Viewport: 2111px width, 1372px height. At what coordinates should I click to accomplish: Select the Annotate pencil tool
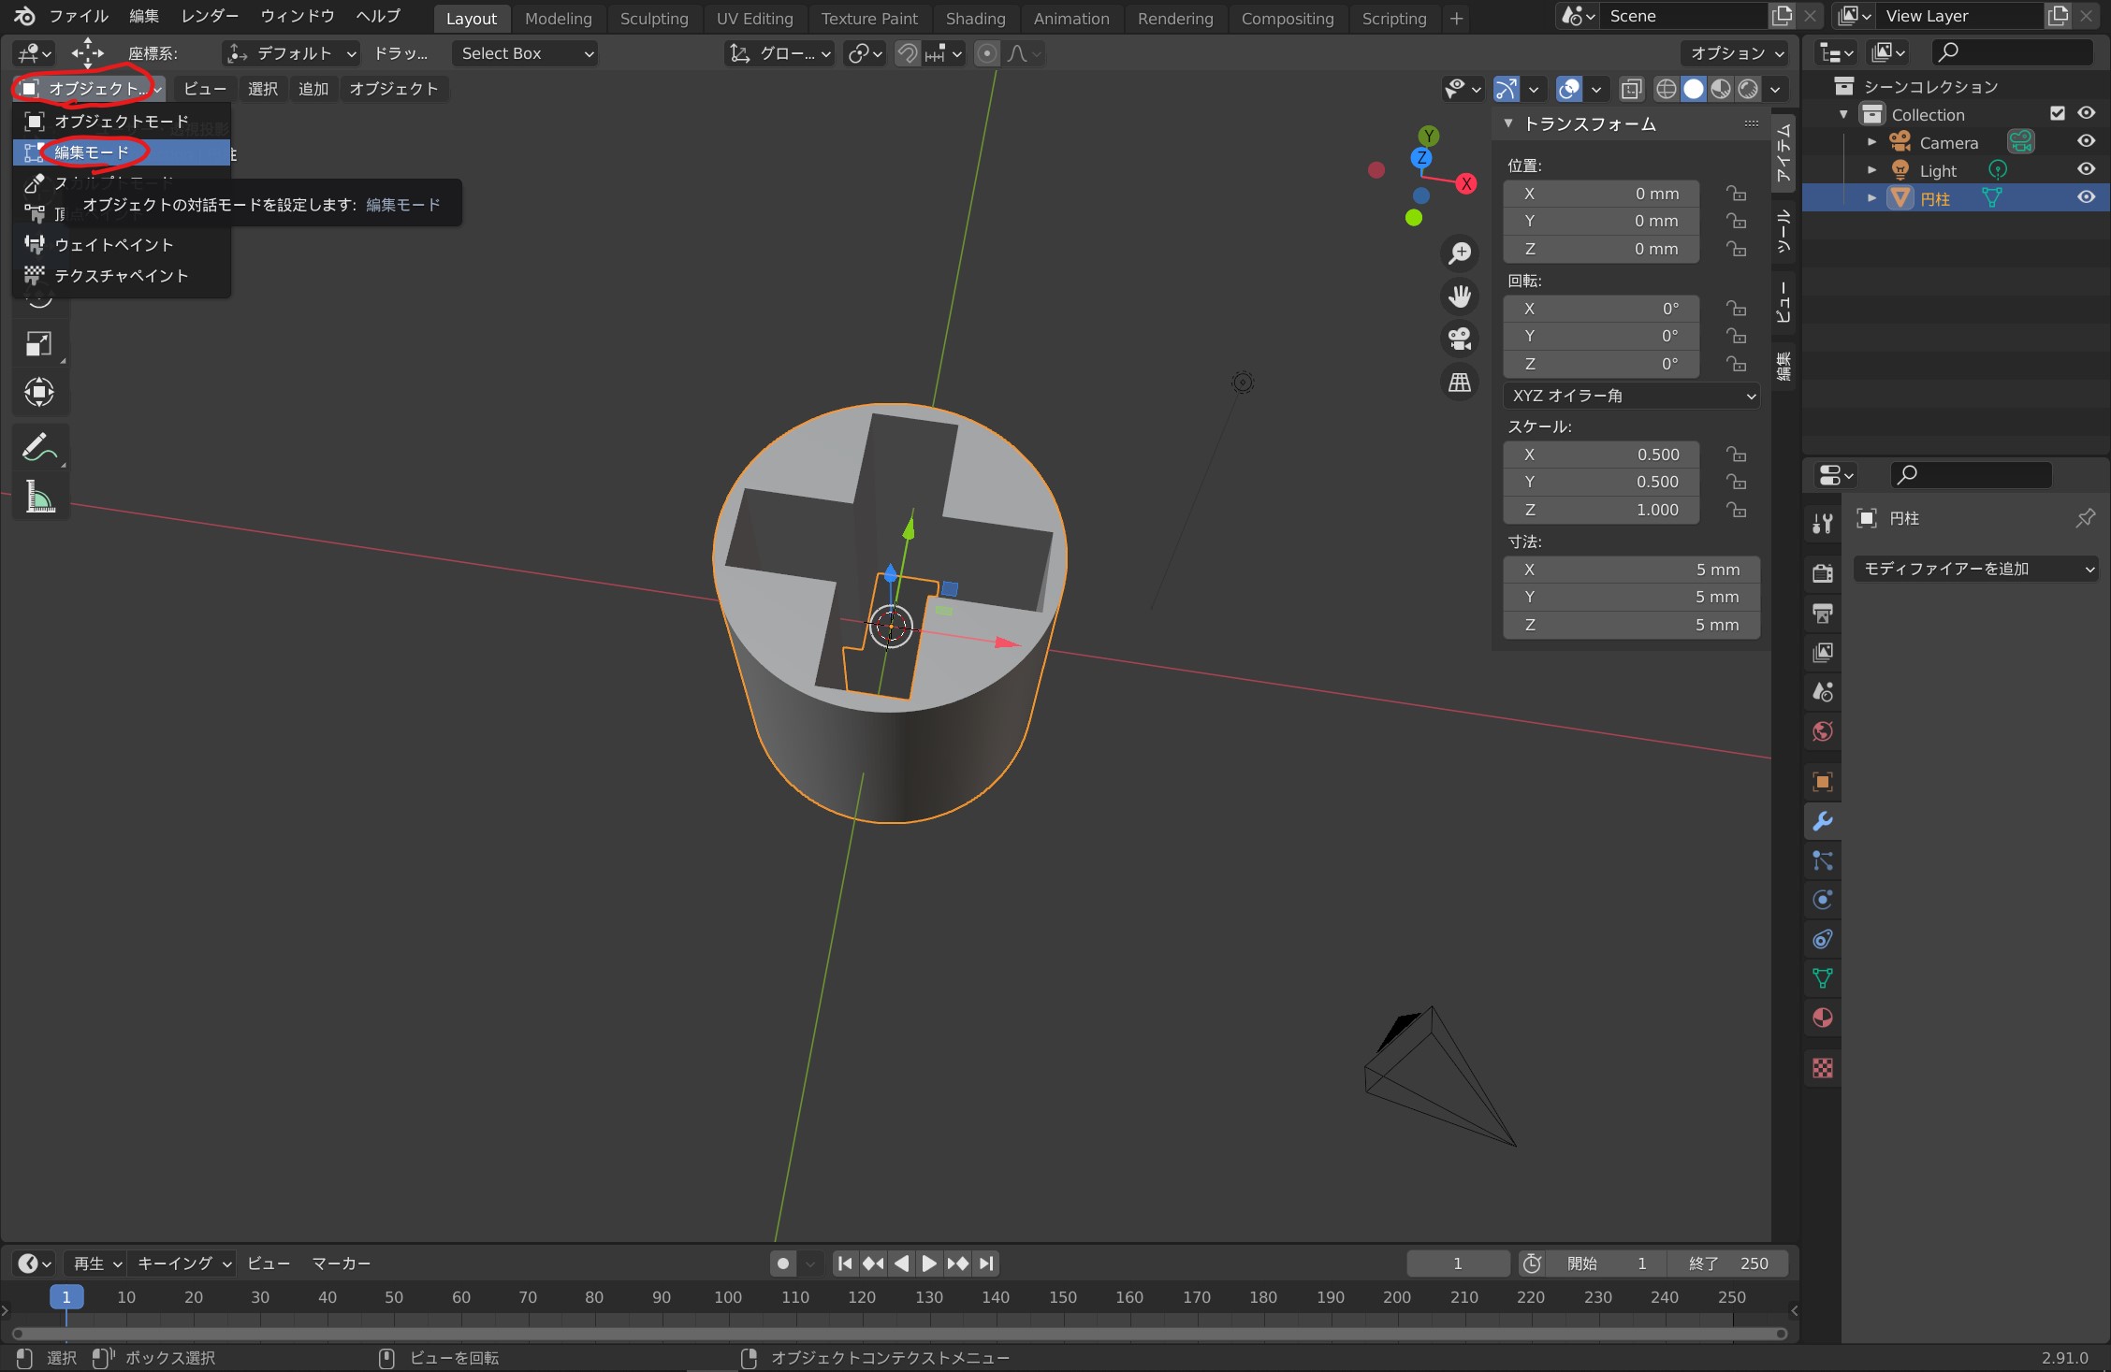pos(39,448)
